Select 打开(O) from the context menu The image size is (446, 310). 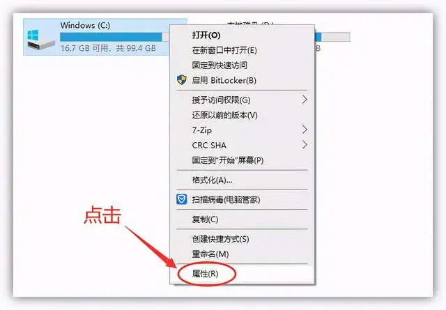click(242, 35)
